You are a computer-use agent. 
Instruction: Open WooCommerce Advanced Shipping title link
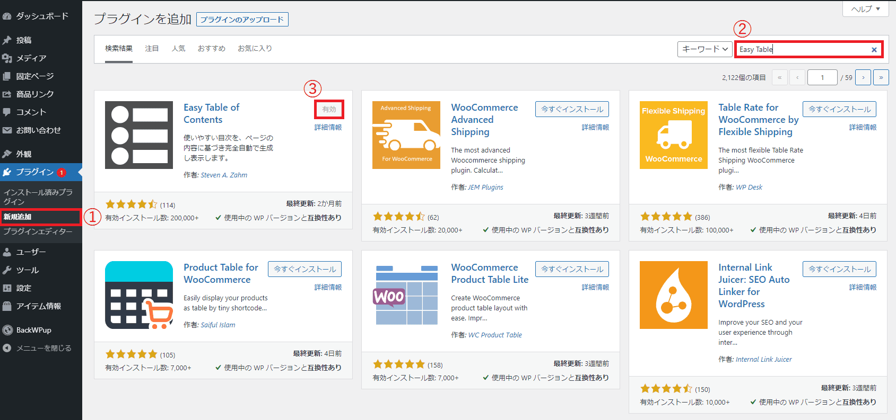(484, 120)
